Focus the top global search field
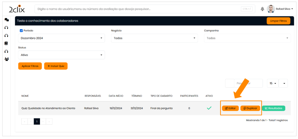This screenshot has height=139, width=298. tap(137, 9)
